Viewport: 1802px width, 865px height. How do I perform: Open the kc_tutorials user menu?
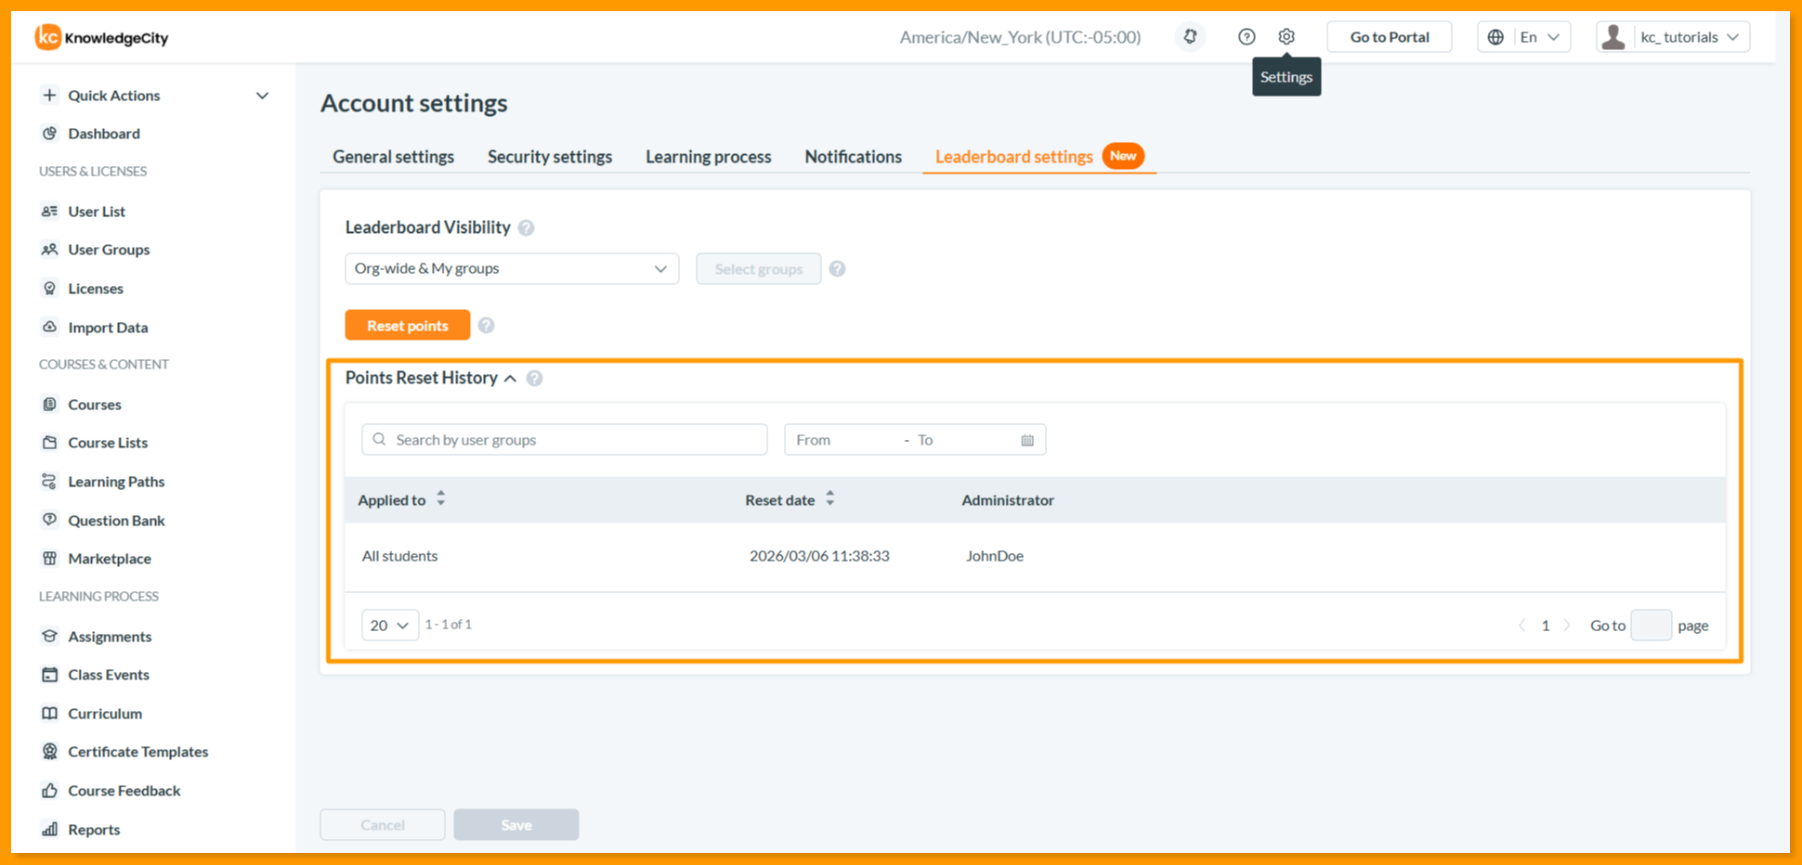tap(1673, 37)
